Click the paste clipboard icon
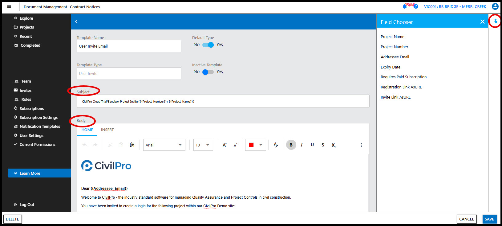The height and width of the screenshot is (226, 502). (132, 145)
